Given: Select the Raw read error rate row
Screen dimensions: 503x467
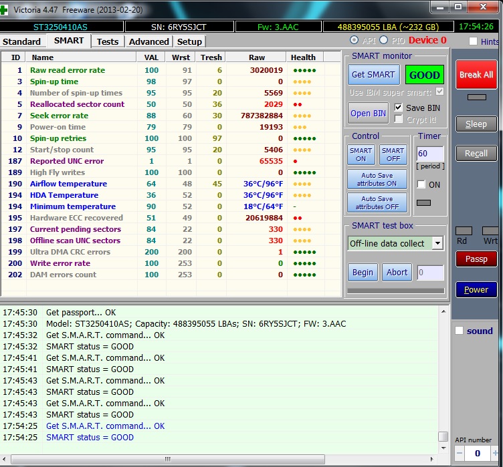Looking at the screenshot, I should point(171,70).
